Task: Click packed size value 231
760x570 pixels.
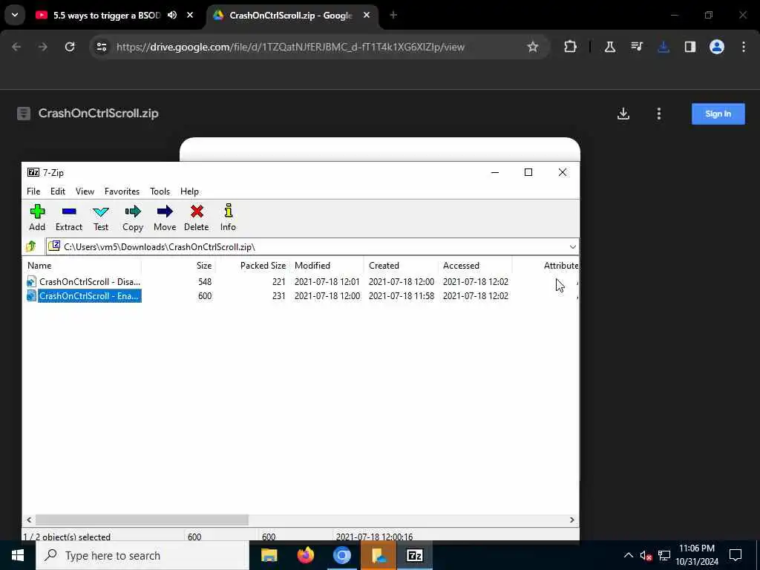Action: 279,295
